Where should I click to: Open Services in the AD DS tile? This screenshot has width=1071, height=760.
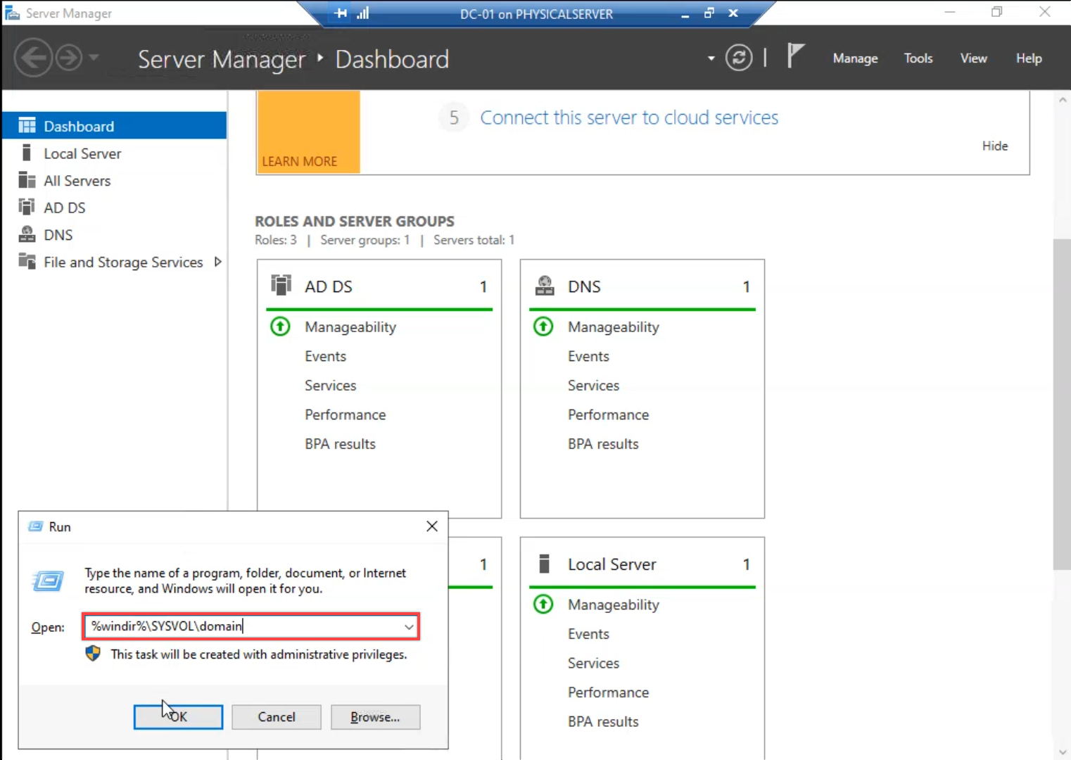(x=330, y=386)
